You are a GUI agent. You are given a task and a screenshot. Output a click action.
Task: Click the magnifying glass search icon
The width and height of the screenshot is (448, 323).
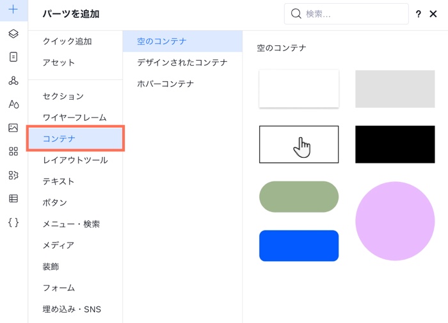click(x=296, y=13)
